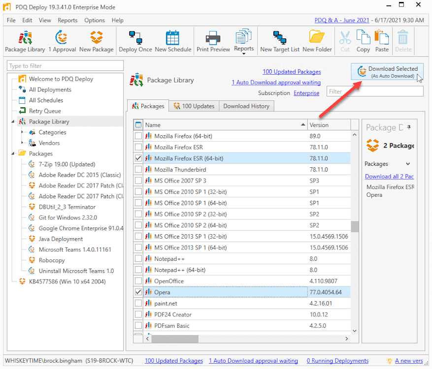Switch to the Download History tab
This screenshot has width=432, height=369.
point(246,106)
